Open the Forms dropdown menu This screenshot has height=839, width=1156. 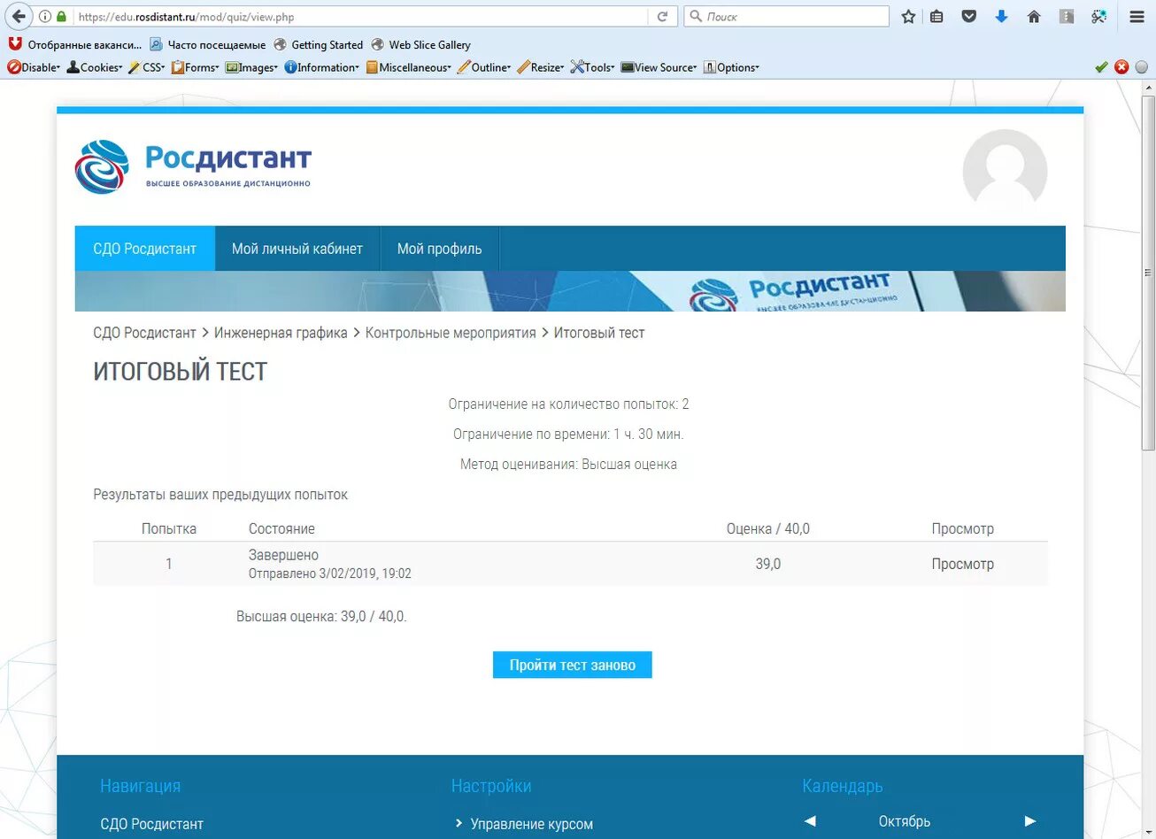coord(195,67)
